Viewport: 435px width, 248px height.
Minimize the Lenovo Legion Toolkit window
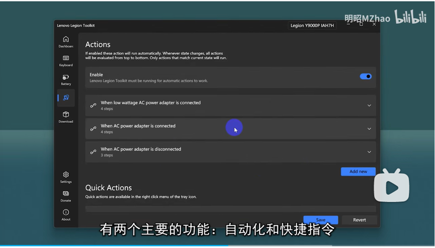pyautogui.click(x=349, y=24)
